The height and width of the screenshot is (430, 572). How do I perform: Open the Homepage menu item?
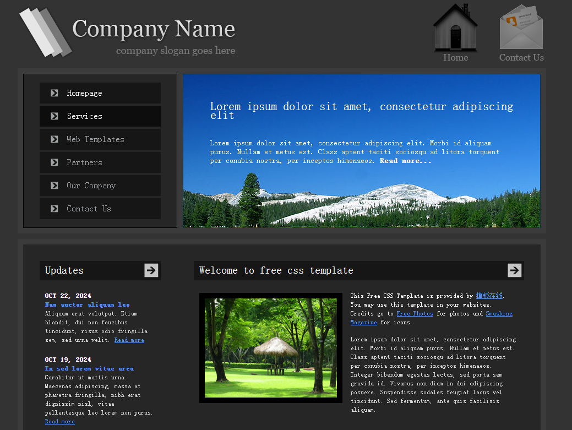[x=84, y=93]
